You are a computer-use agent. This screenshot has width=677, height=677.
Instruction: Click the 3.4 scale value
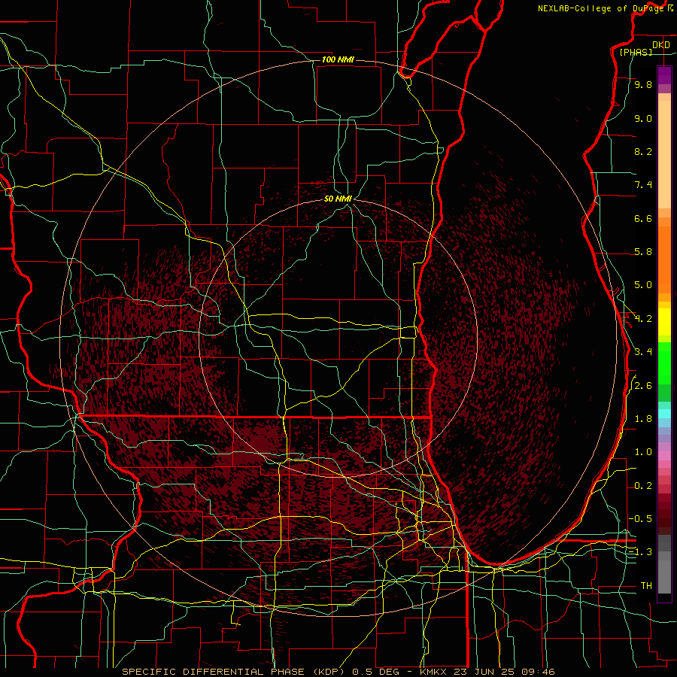click(x=643, y=352)
